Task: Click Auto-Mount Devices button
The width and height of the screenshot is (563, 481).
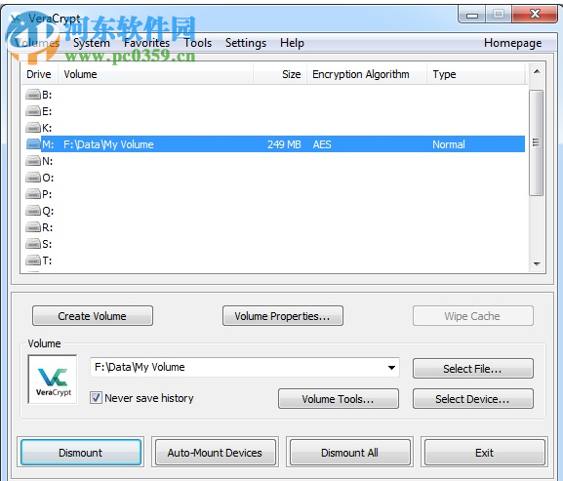Action: tap(215, 453)
